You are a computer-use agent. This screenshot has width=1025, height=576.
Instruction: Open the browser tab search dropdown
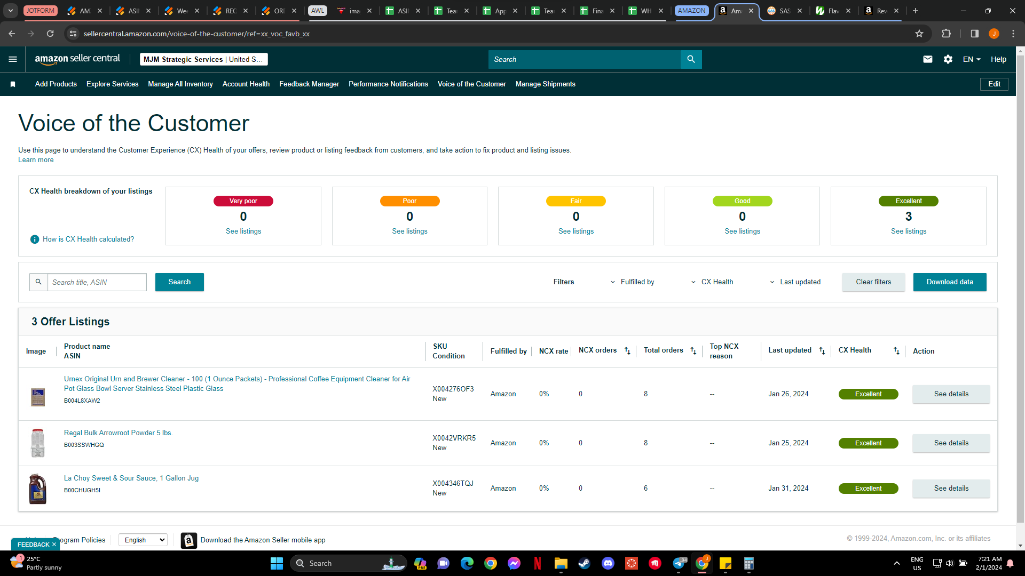click(x=11, y=11)
